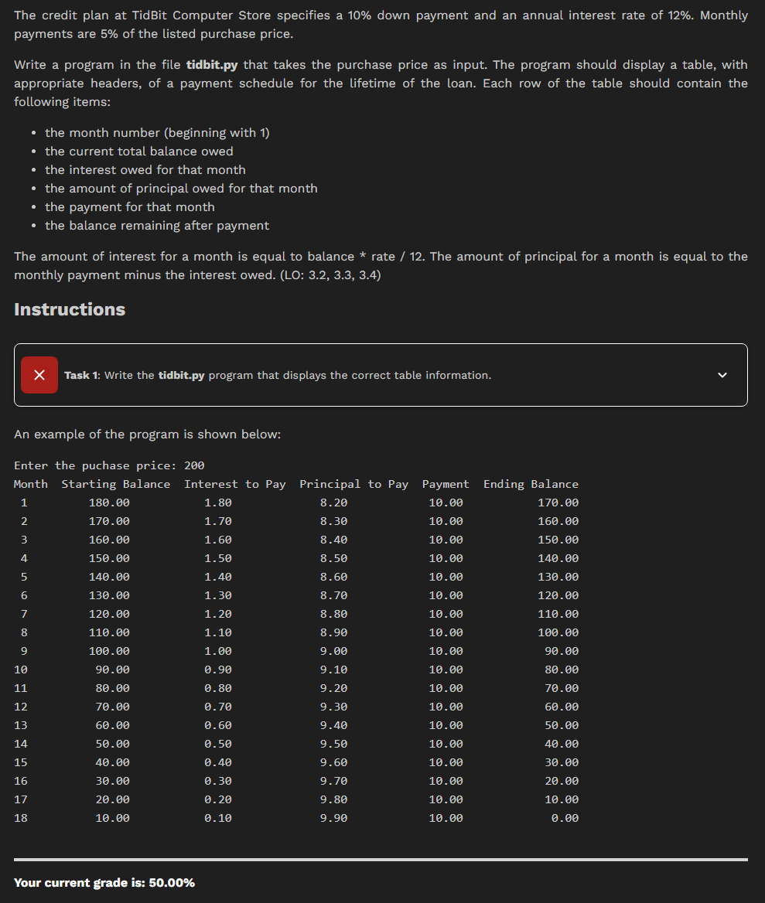The width and height of the screenshot is (765, 903).
Task: Click the Ending Balance column header
Action: pyautogui.click(x=531, y=483)
